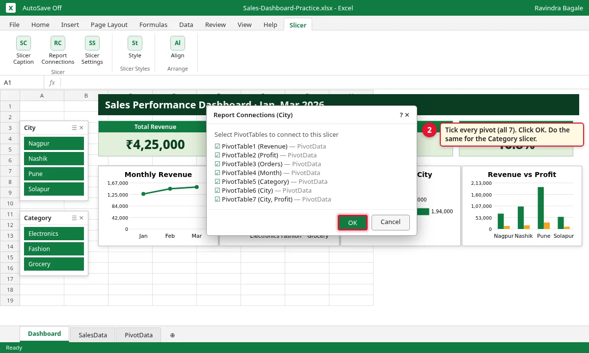Open the Page Layout tab
This screenshot has height=353, width=589.
[x=109, y=25]
